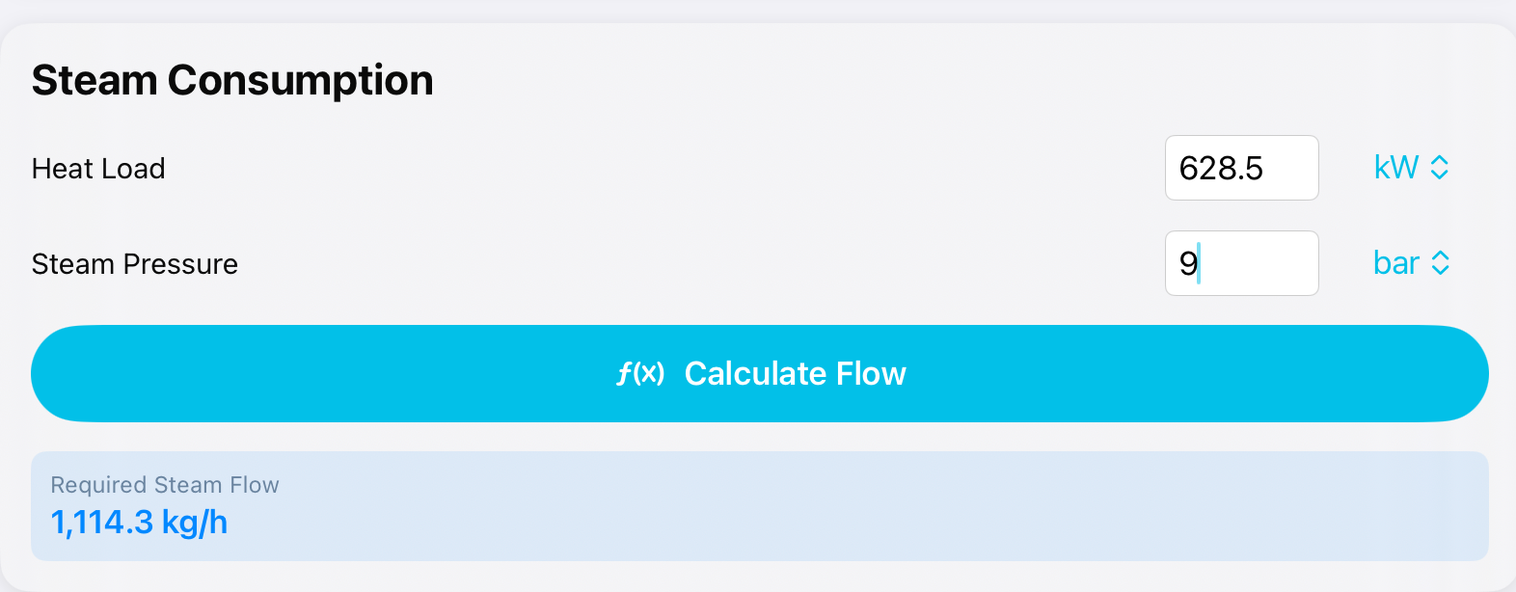The image size is (1516, 592).
Task: Focus the Heat Load input field
Action: [1241, 168]
